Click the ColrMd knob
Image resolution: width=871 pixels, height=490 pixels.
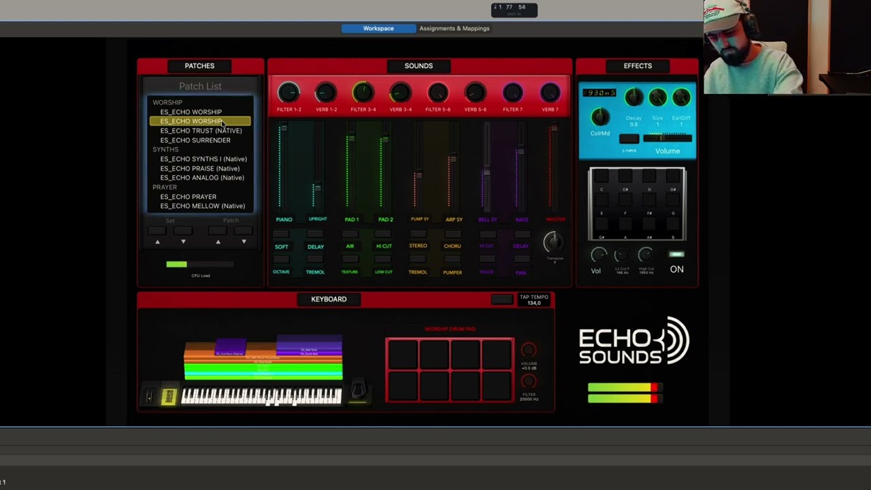pyautogui.click(x=600, y=117)
